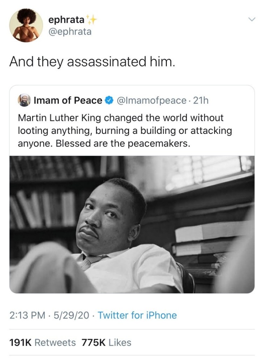Image resolution: width=268 pixels, height=358 pixels.
Task: Click the blue verified badge
Action: [109, 101]
